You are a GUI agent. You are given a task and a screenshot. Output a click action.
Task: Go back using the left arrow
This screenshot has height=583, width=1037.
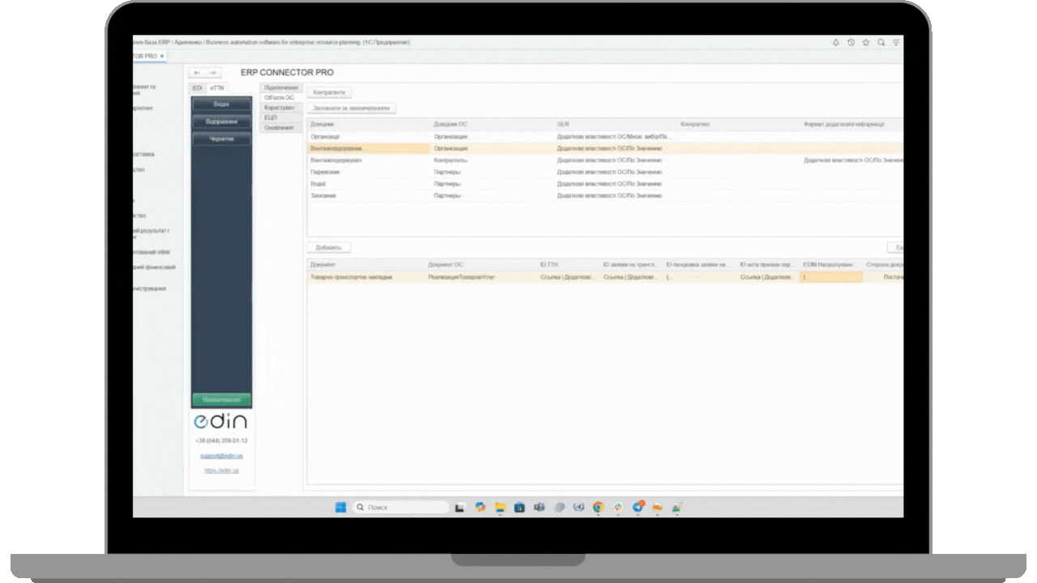pyautogui.click(x=195, y=73)
